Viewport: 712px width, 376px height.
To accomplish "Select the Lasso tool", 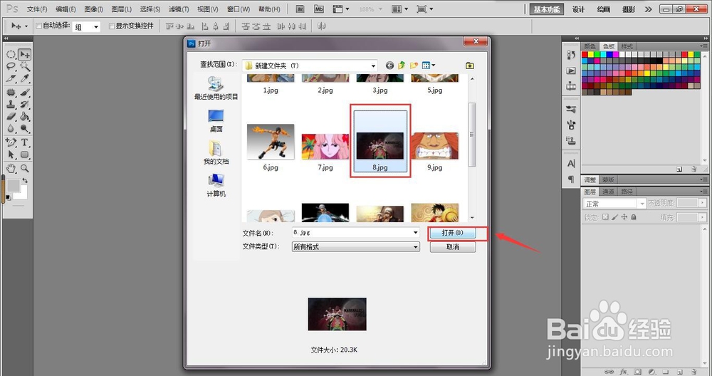I will click(x=11, y=66).
